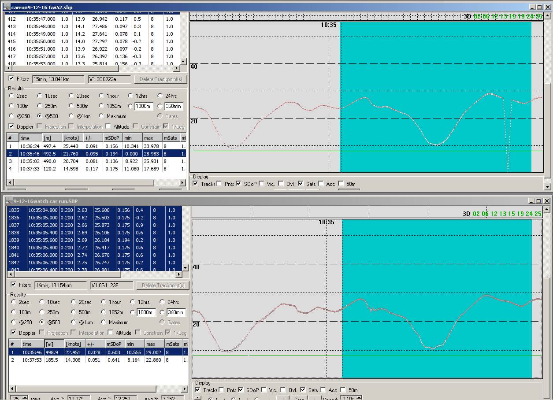
Task: Select the 10sec radio button in top Results
Action: tap(40, 96)
